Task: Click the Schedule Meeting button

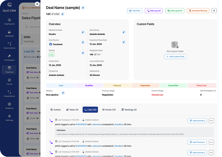Action: coord(198,11)
